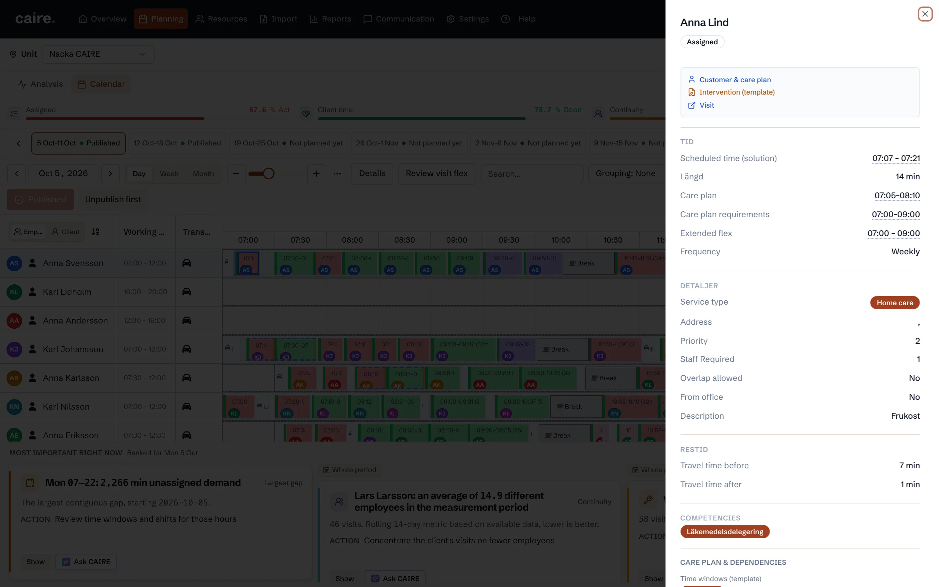Click the Unpublish first button
Viewport: 939px width, 587px height.
113,200
